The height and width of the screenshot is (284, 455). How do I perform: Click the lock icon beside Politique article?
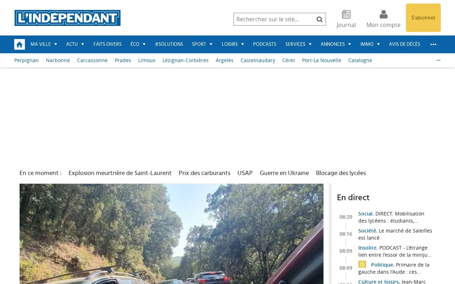tap(362, 264)
